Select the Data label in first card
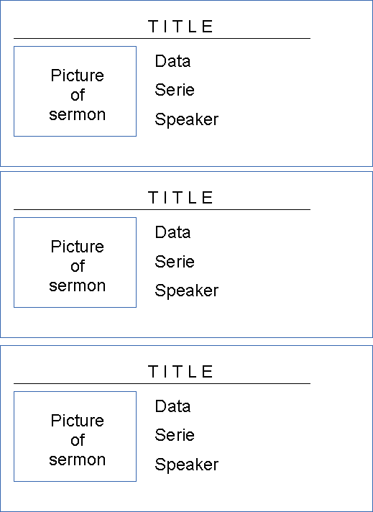This screenshot has width=373, height=512. 172,61
